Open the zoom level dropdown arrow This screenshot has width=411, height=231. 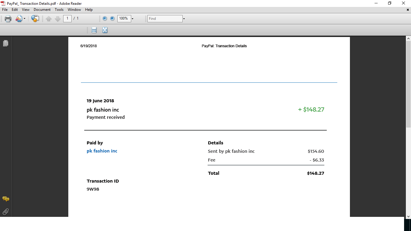(132, 19)
